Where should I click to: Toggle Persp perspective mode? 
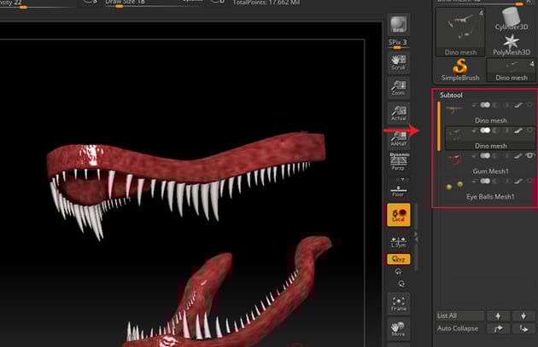[x=398, y=163]
